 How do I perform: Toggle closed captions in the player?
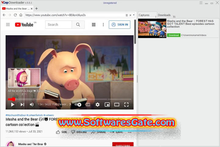tap(88, 104)
